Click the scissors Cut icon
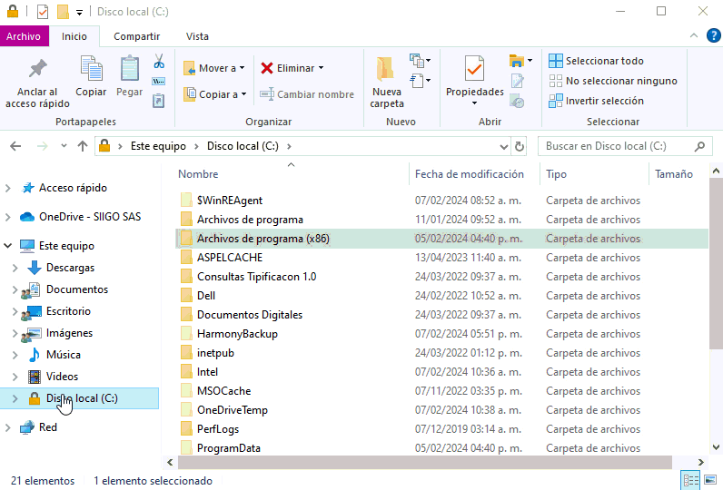The height and width of the screenshot is (490, 723). pyautogui.click(x=159, y=61)
